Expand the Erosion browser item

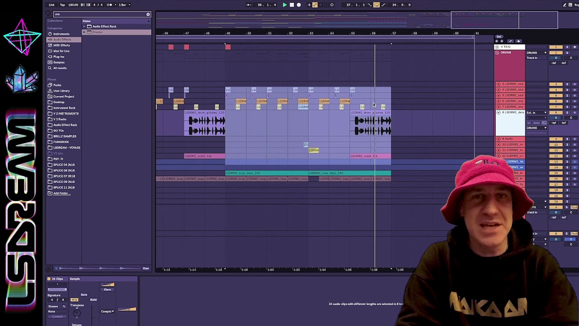point(84,32)
